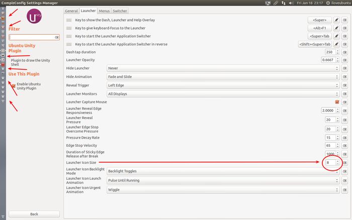Open the iloveubuntu session menu gear
352x220 pixels.
(x=328, y=3)
